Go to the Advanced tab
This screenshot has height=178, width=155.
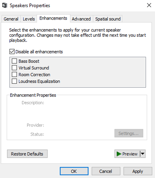click(x=81, y=19)
